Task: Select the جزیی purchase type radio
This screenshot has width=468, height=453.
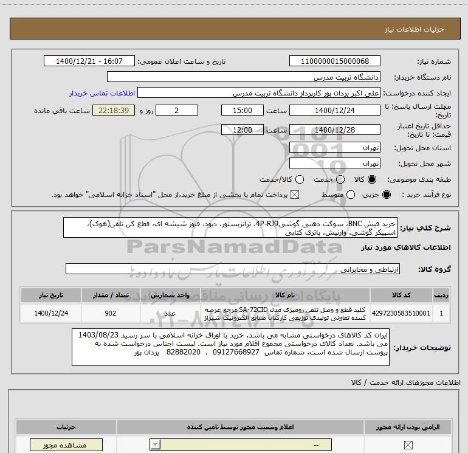Action: [387, 195]
